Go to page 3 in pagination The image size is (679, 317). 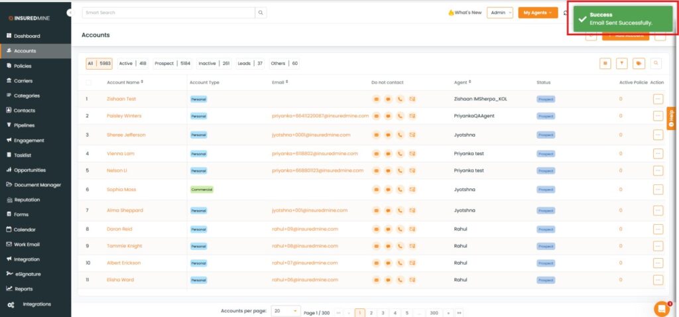(383, 312)
